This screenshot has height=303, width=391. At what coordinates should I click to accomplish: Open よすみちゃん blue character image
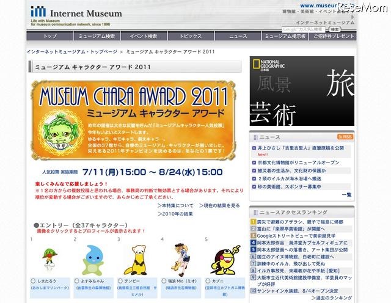(x=93, y=260)
